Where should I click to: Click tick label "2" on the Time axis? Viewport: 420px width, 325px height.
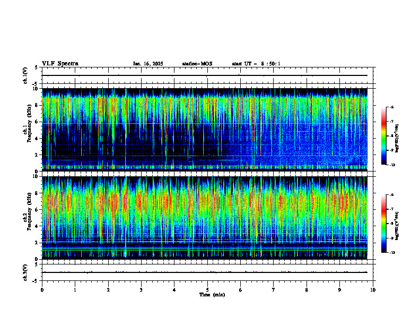pyautogui.click(x=108, y=290)
